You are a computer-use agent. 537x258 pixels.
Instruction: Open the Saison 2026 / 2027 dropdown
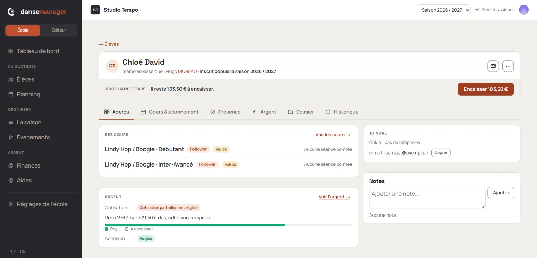click(x=444, y=10)
